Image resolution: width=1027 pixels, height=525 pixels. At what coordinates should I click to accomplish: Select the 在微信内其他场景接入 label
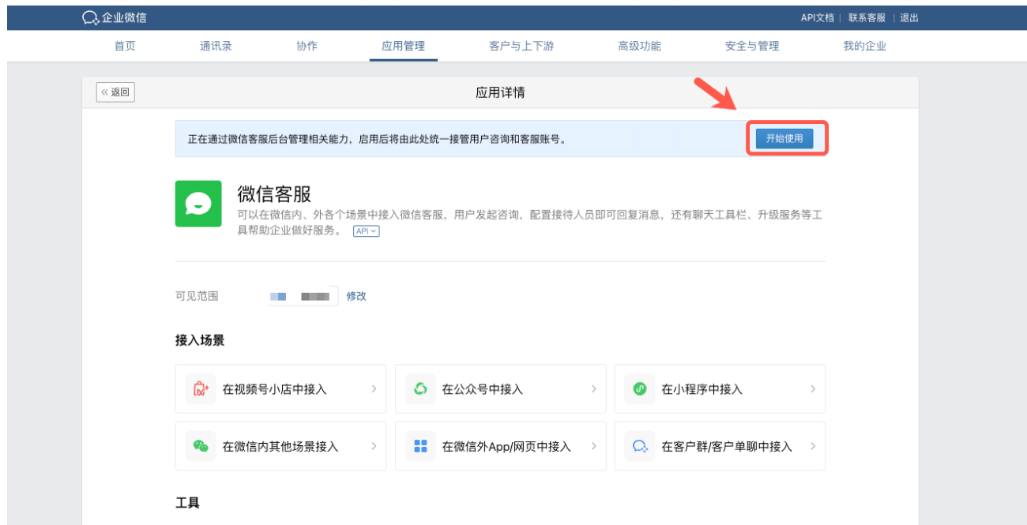click(x=280, y=446)
